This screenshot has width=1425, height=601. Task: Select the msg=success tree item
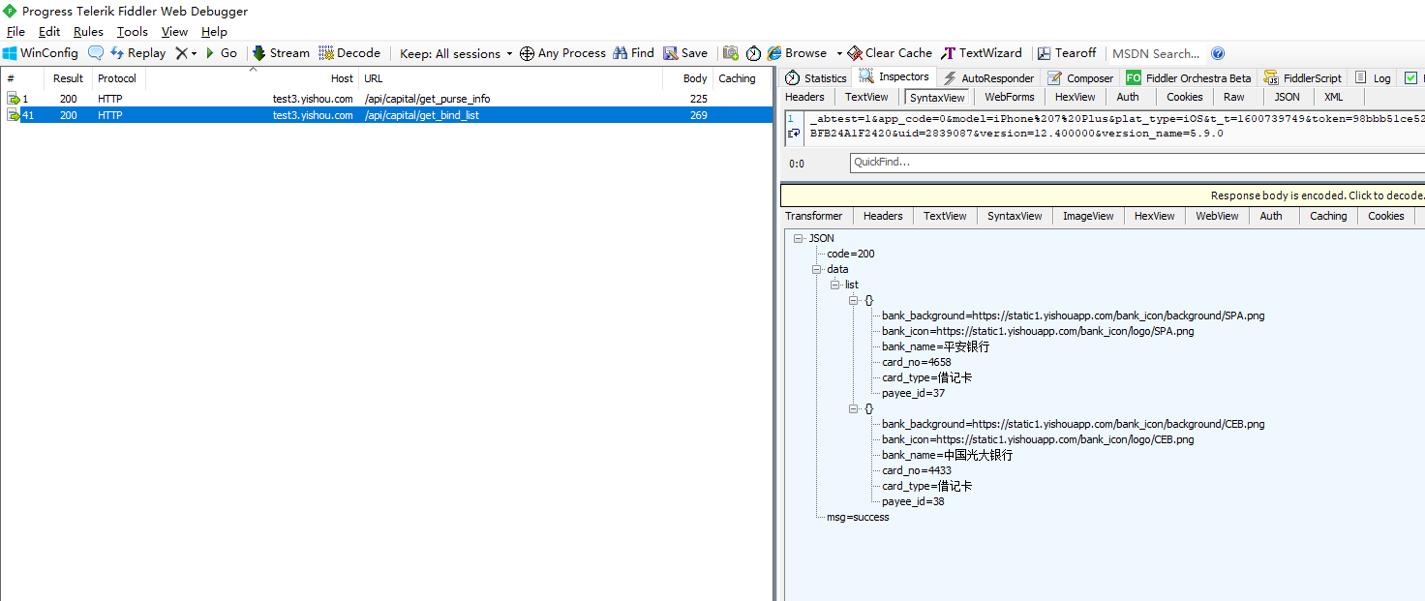[x=857, y=517]
